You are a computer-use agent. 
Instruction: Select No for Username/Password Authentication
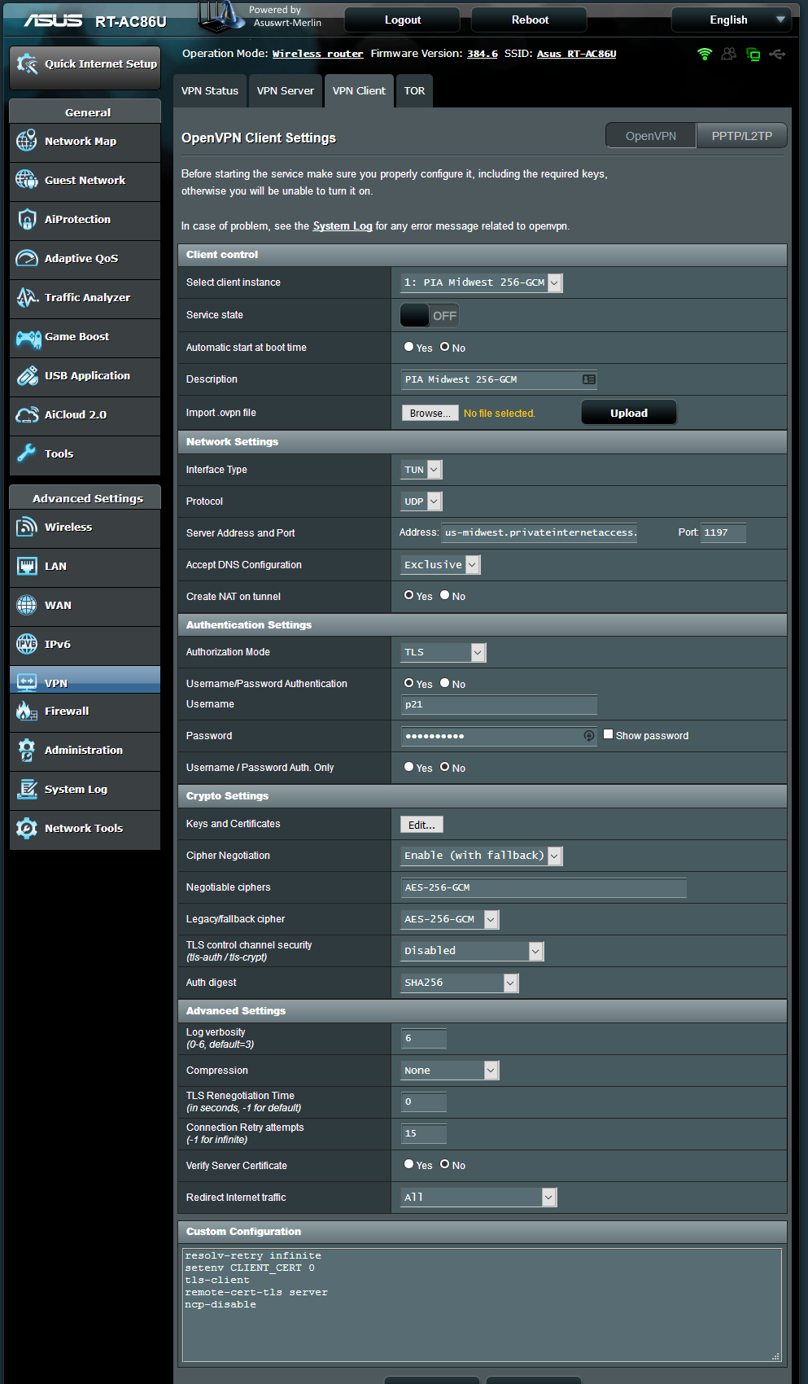pos(445,683)
